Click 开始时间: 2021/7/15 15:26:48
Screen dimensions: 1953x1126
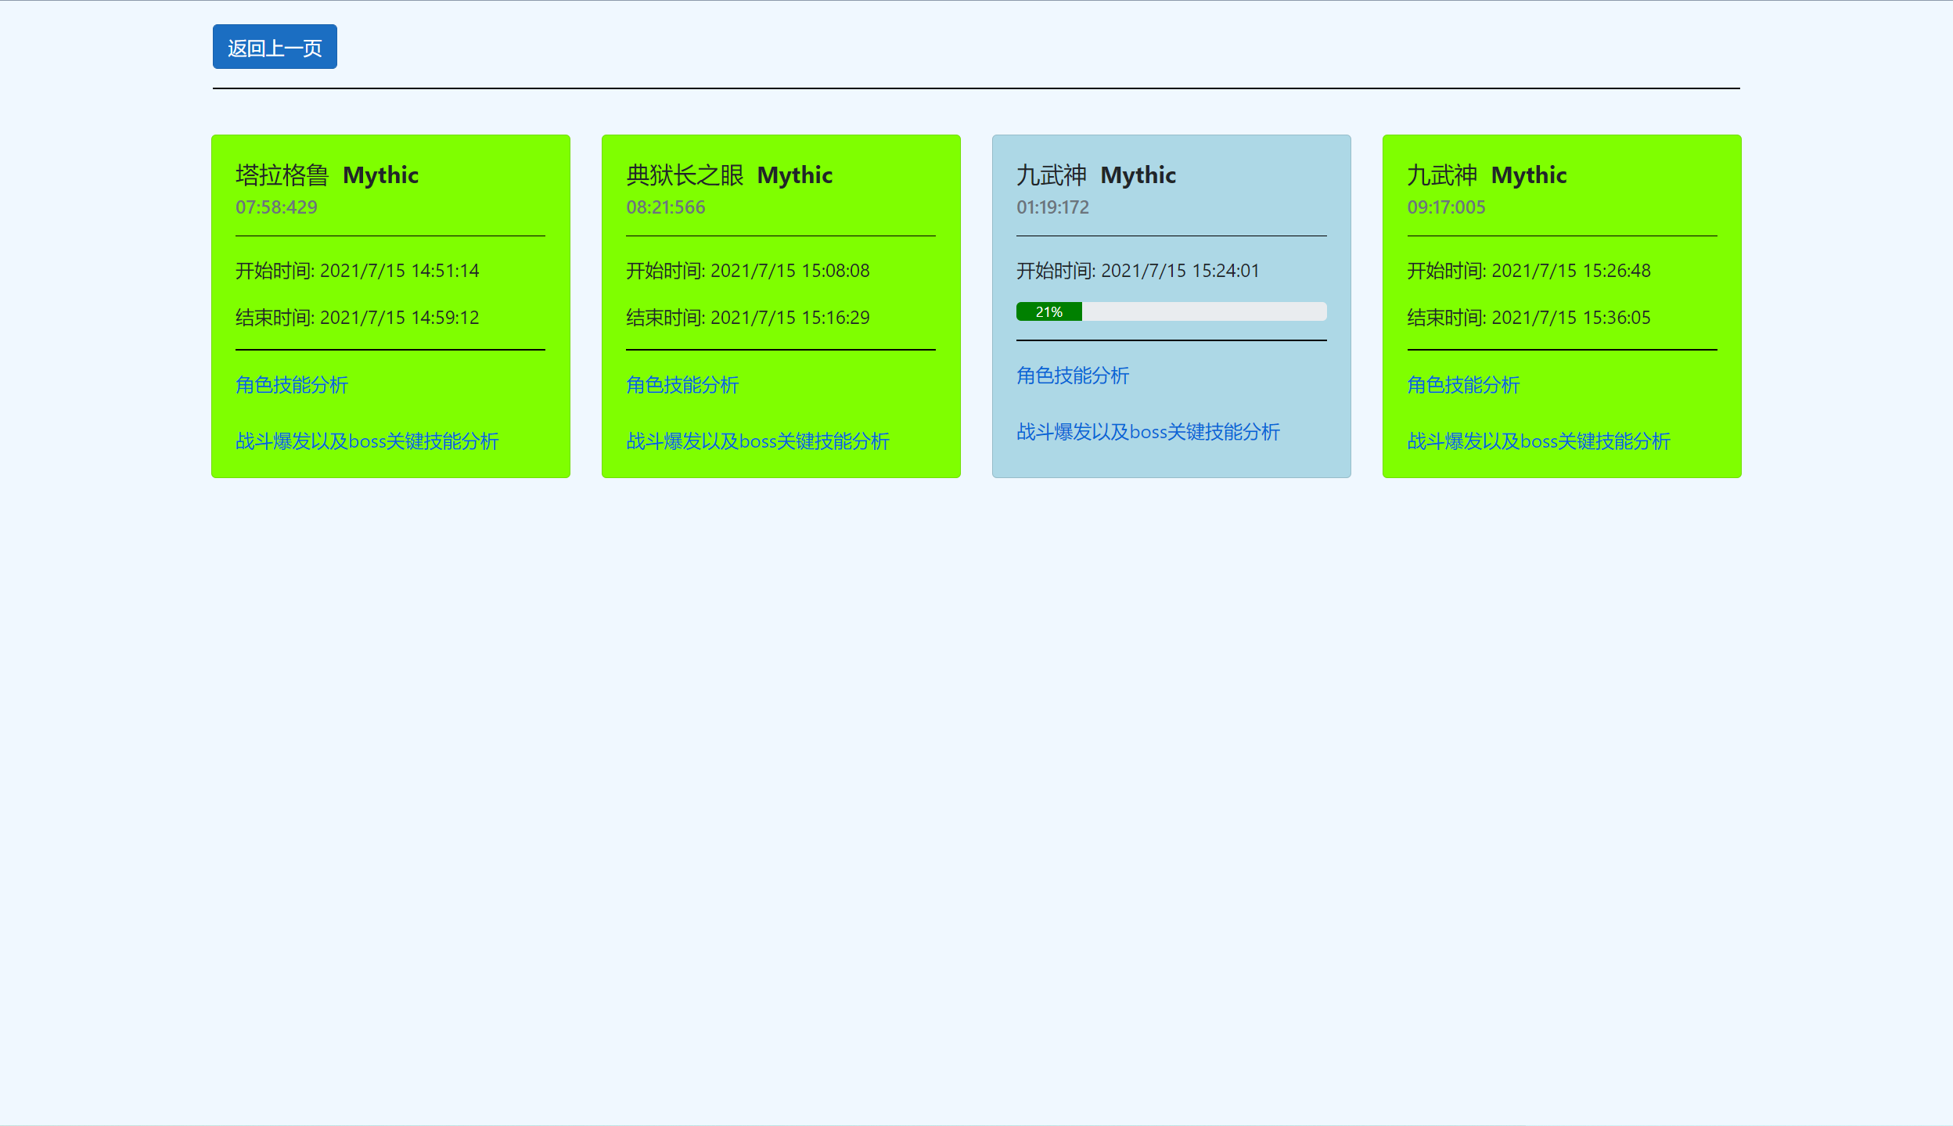tap(1529, 271)
